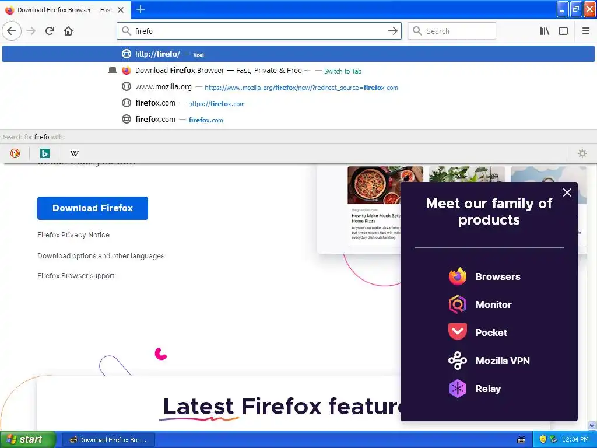Search with DuckDuckGo one-off engine
Image resolution: width=597 pixels, height=448 pixels.
click(15, 153)
